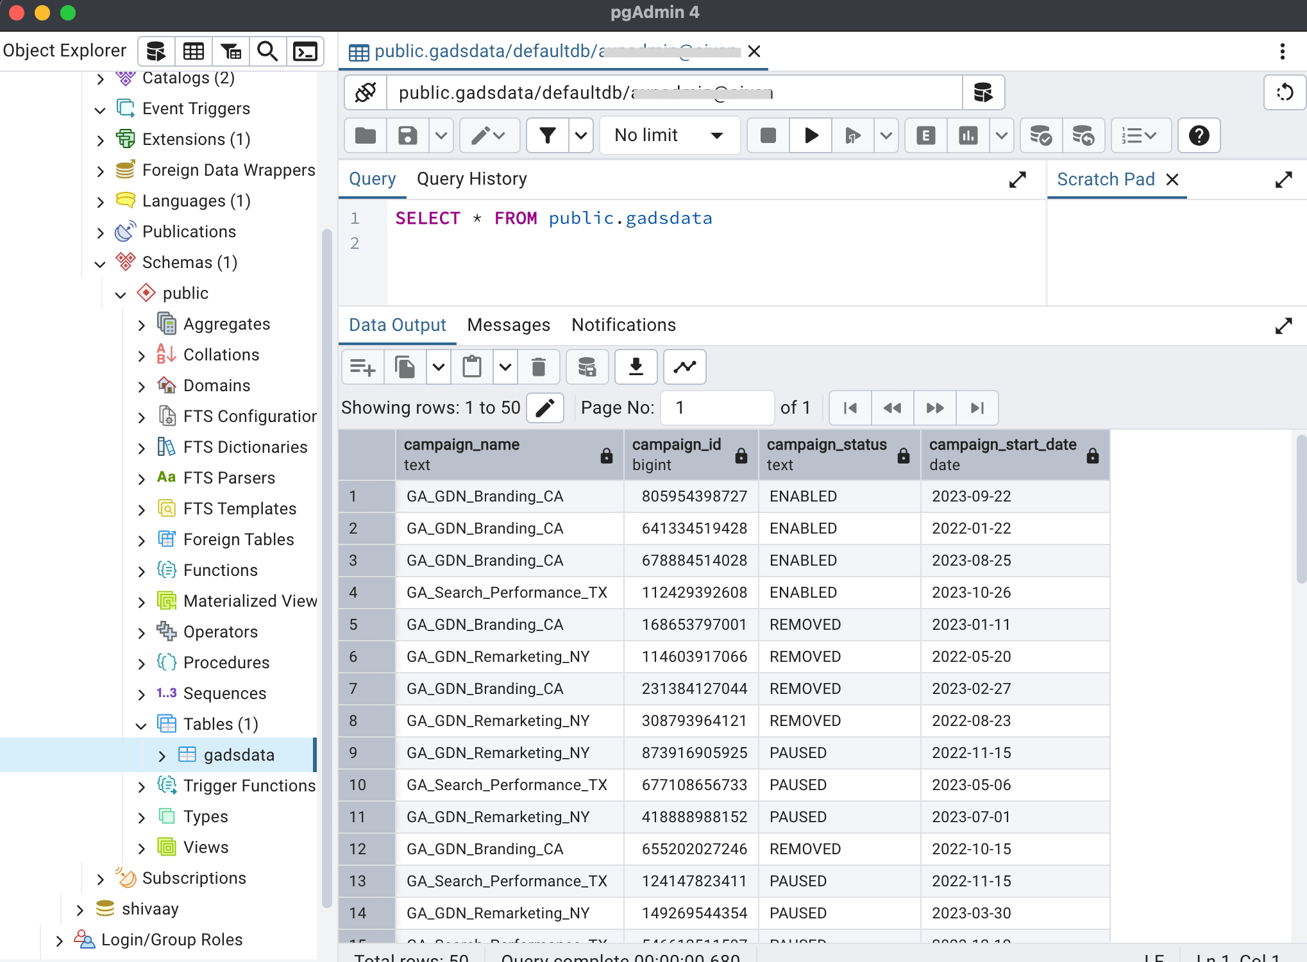The image size is (1307, 962).
Task: Click the Explain query icon
Action: [x=925, y=135]
